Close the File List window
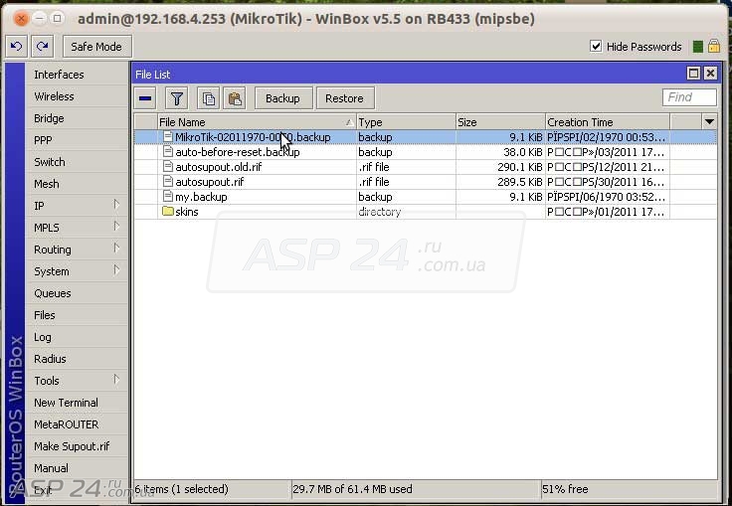This screenshot has width=732, height=506. [710, 74]
